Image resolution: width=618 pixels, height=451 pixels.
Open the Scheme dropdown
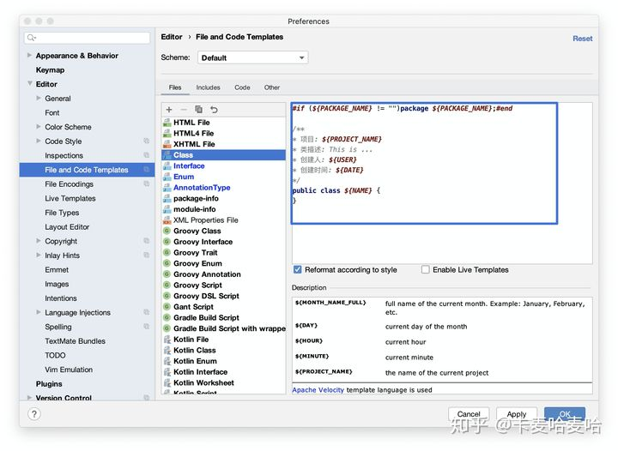252,57
